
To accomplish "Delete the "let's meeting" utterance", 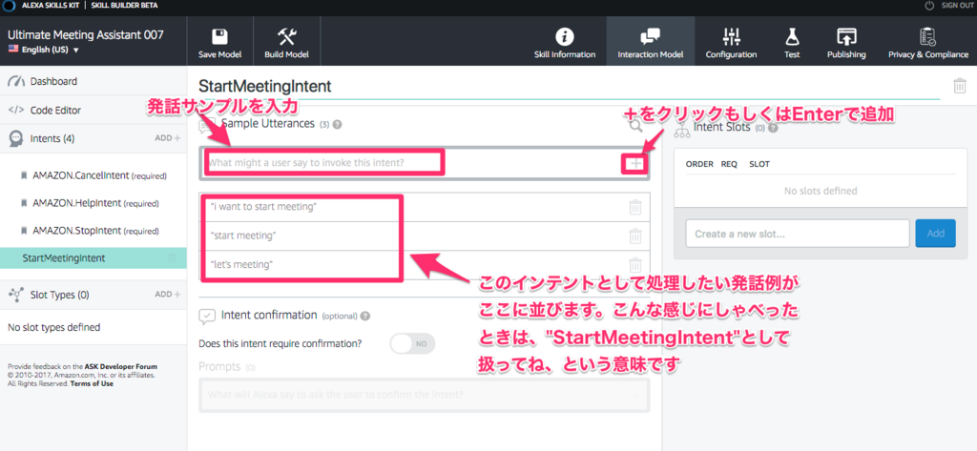I will tap(634, 264).
